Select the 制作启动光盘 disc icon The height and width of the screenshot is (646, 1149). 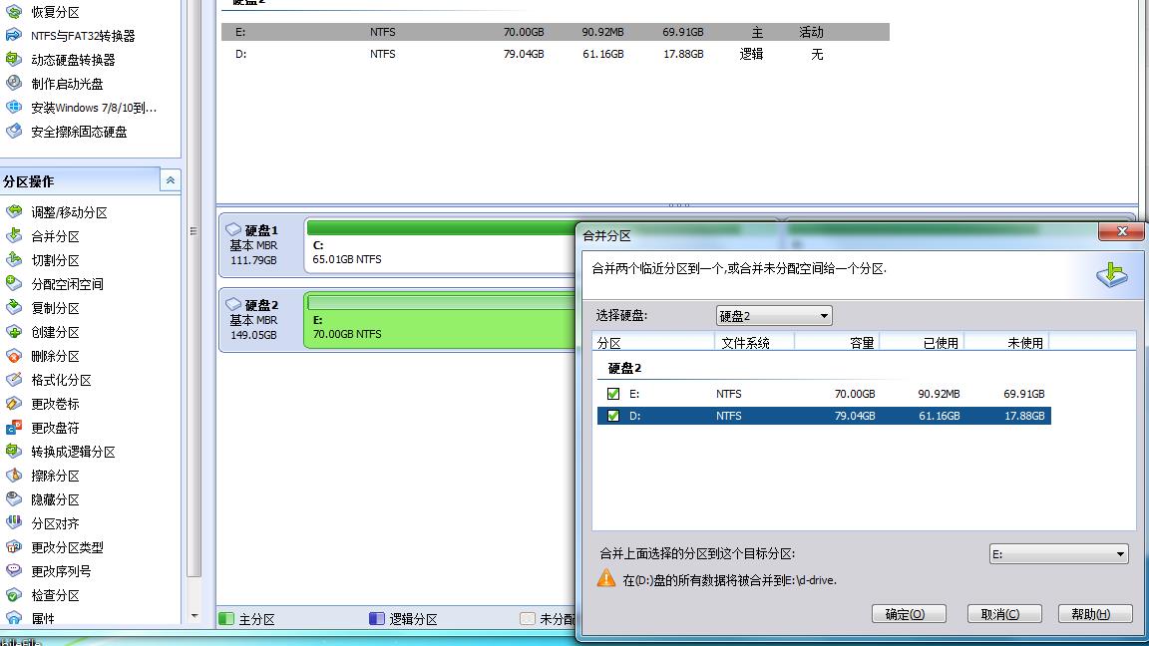(x=14, y=84)
